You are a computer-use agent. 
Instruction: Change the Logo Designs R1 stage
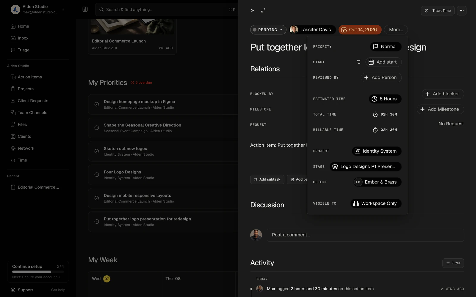[365, 167]
